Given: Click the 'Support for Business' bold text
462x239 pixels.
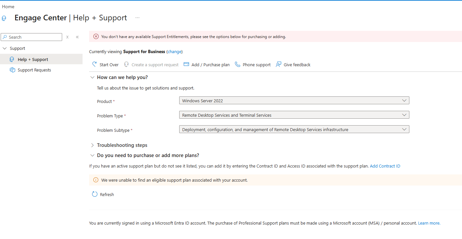Looking at the screenshot, I should pyautogui.click(x=144, y=51).
